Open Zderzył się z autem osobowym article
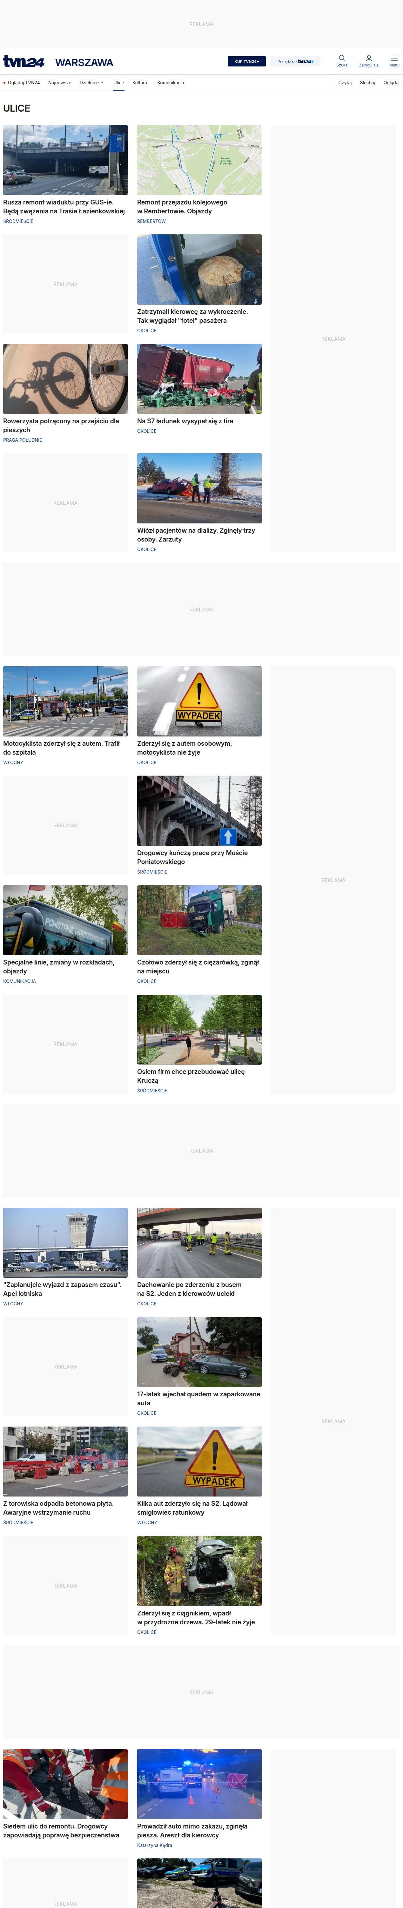This screenshot has width=403, height=1908. point(184,747)
